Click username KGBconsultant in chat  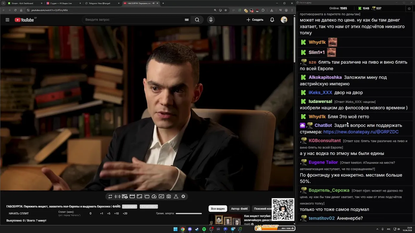[325, 141]
